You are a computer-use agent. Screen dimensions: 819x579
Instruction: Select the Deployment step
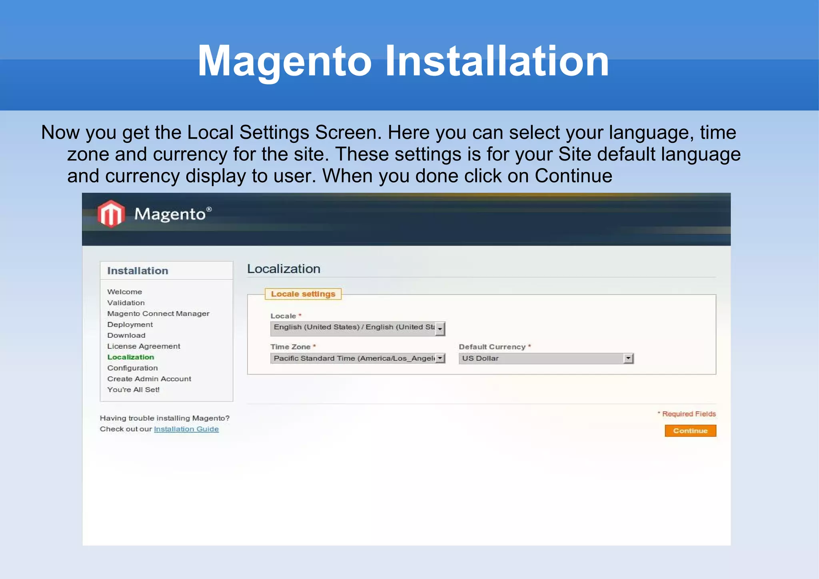pos(130,325)
